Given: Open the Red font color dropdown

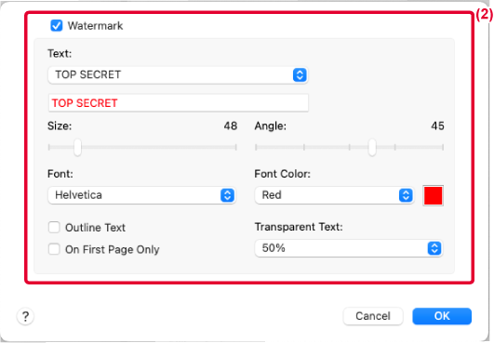Looking at the screenshot, I should tap(334, 195).
